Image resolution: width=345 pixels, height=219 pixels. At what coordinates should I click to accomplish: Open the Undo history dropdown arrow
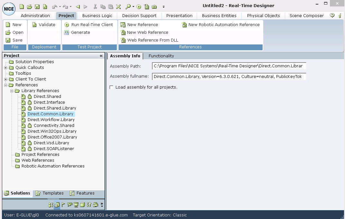(60, 7)
